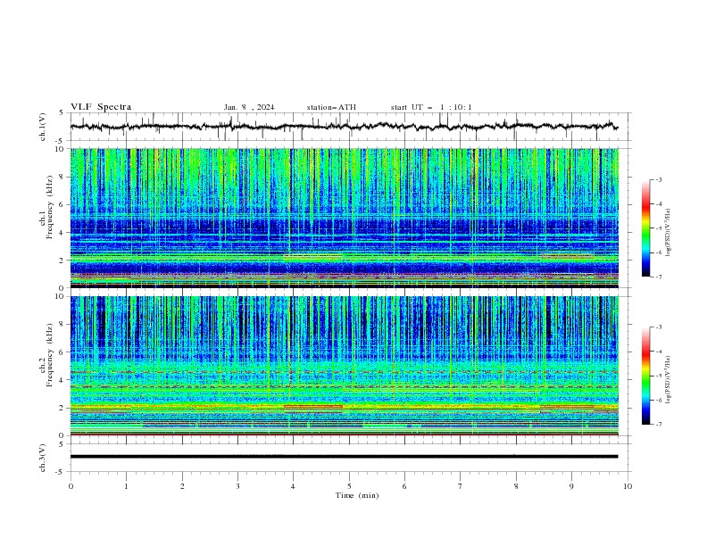707x546 pixels.
Task: Click the "9" tick on time axis
Action: tap(571, 486)
